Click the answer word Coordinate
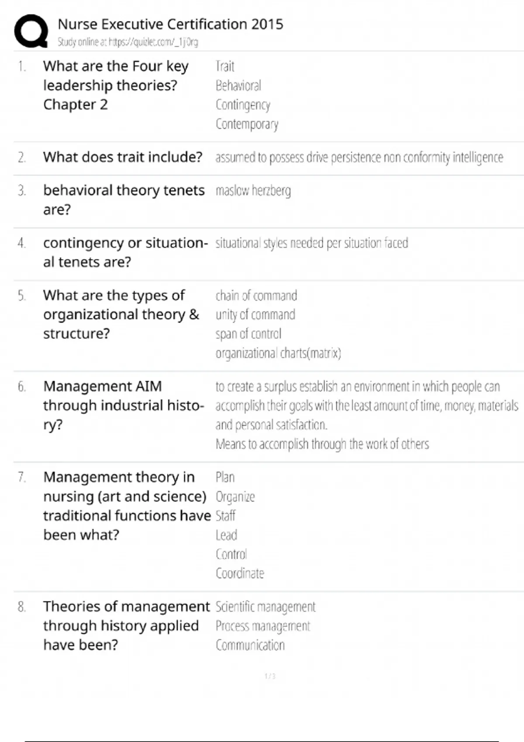Screen dimensions: 524x742 [x=240, y=573]
